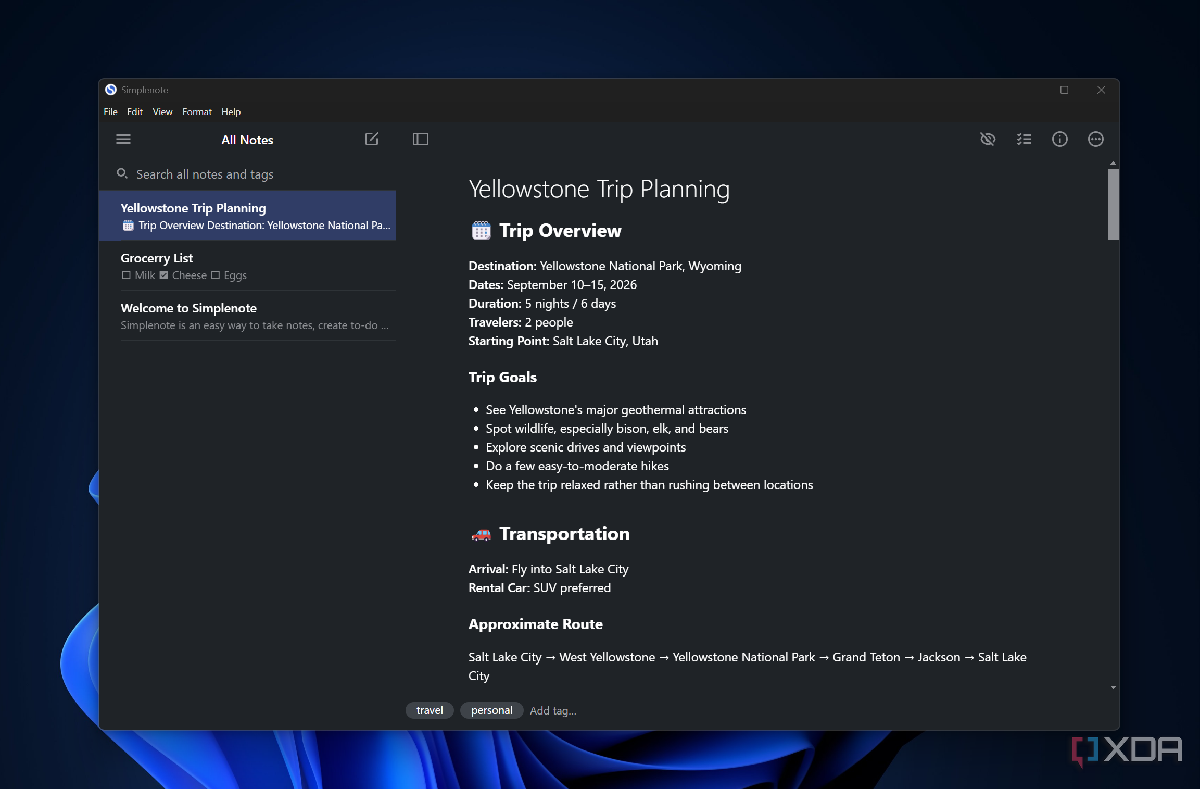Open the more actions ellipsis icon
The image size is (1200, 789).
pos(1096,139)
